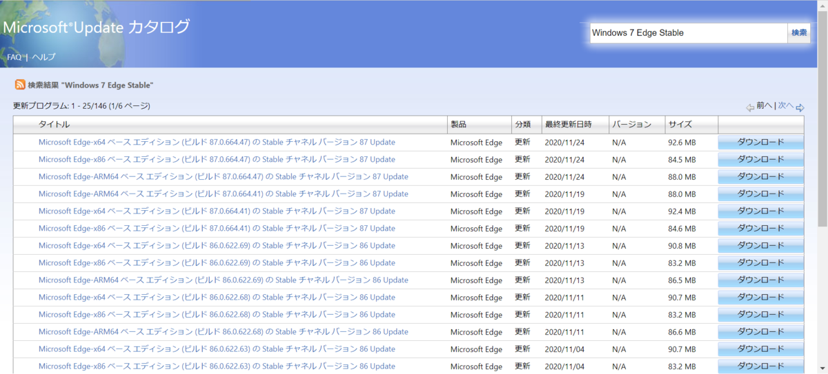
Task: Sort by the 製品 column header
Action: point(458,125)
